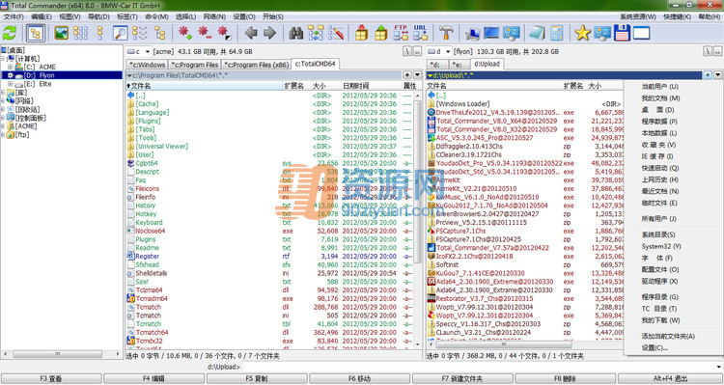Click F3 查看 button
724x385 pixels.
pos(51,378)
